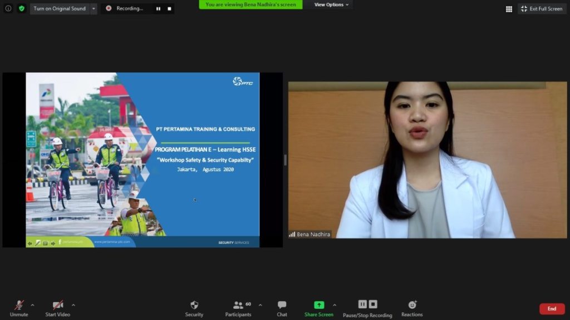Screen dimensions: 570x320
Task: Expand video settings arrow next to Start Video
Action: coord(73,305)
